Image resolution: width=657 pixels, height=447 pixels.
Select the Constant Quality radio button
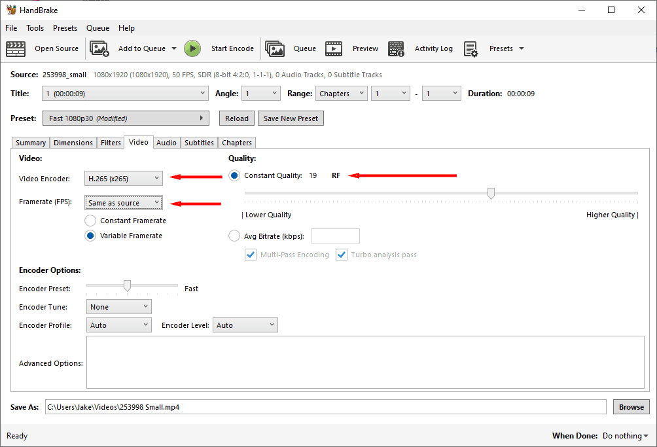234,175
